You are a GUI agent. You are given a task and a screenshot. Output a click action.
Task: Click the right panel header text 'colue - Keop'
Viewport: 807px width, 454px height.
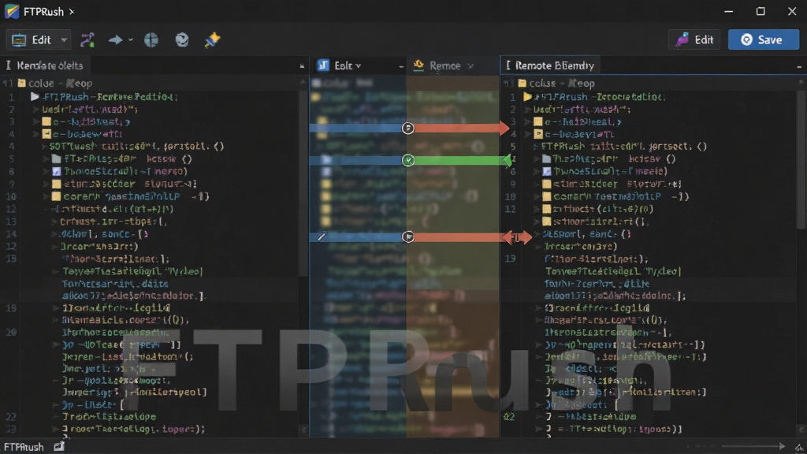[x=562, y=83]
